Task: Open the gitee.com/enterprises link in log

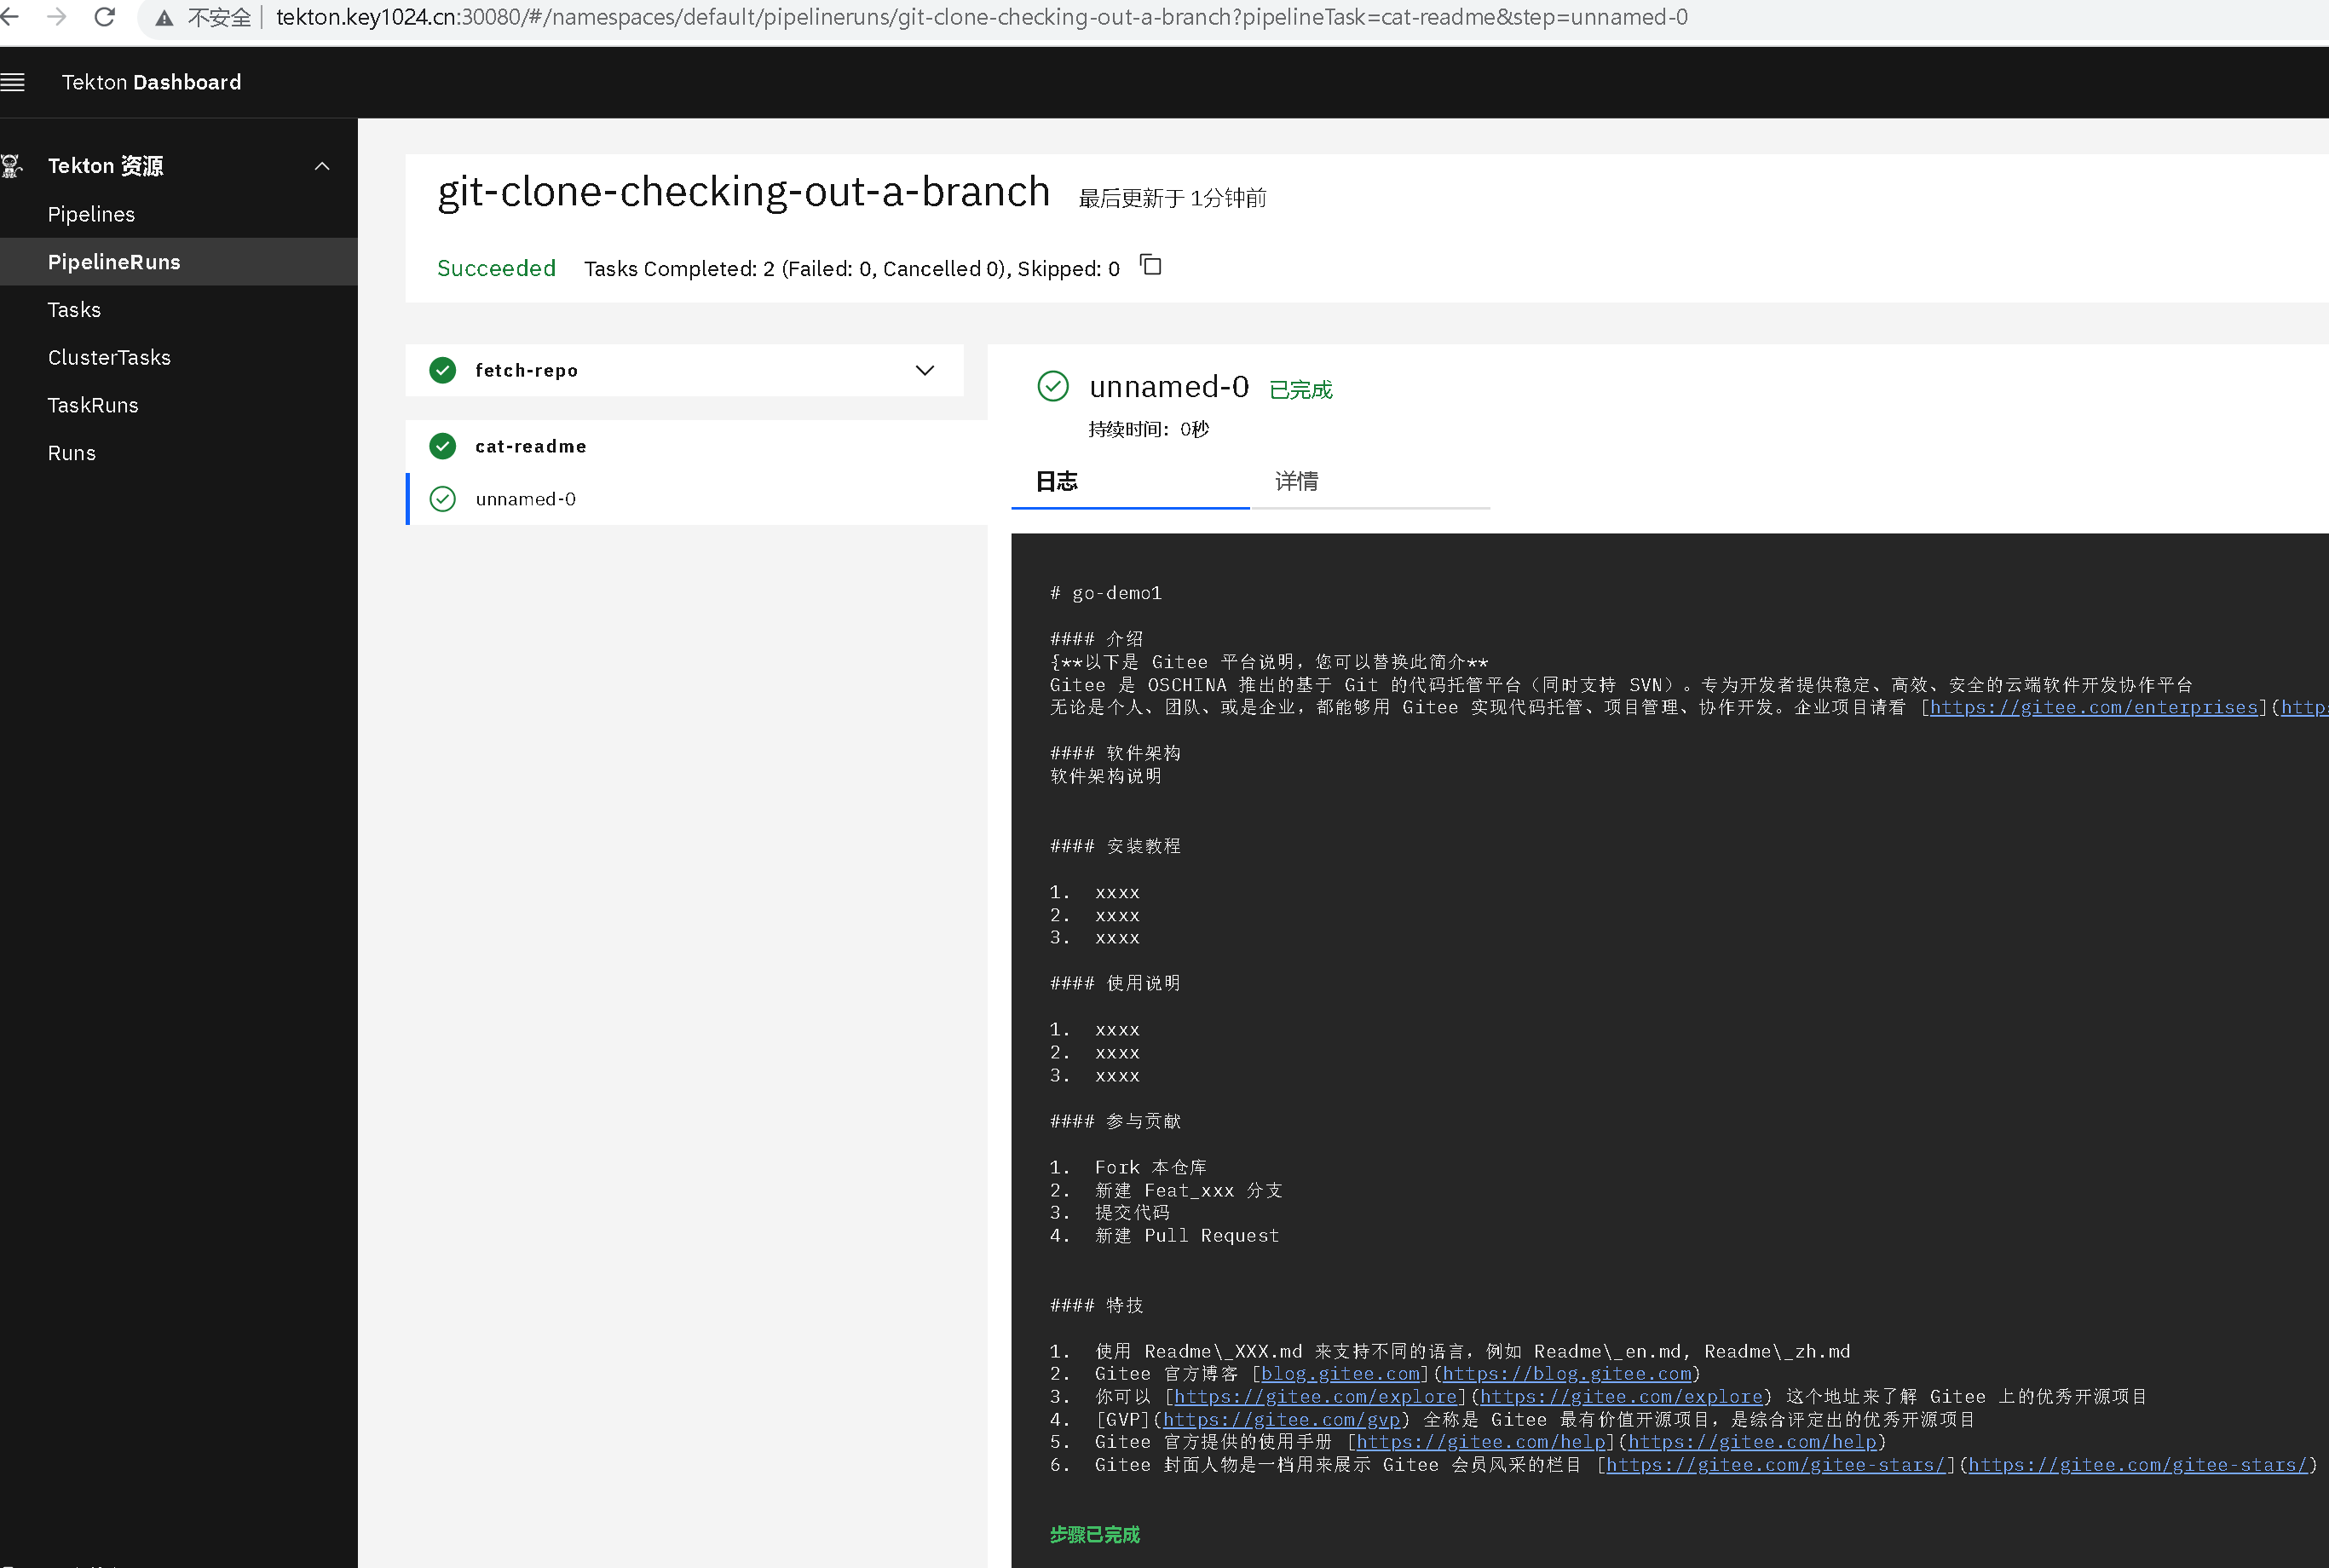Action: pos(2093,707)
